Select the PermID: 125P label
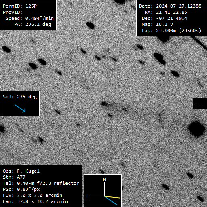207x207 pixels. click(x=20, y=6)
